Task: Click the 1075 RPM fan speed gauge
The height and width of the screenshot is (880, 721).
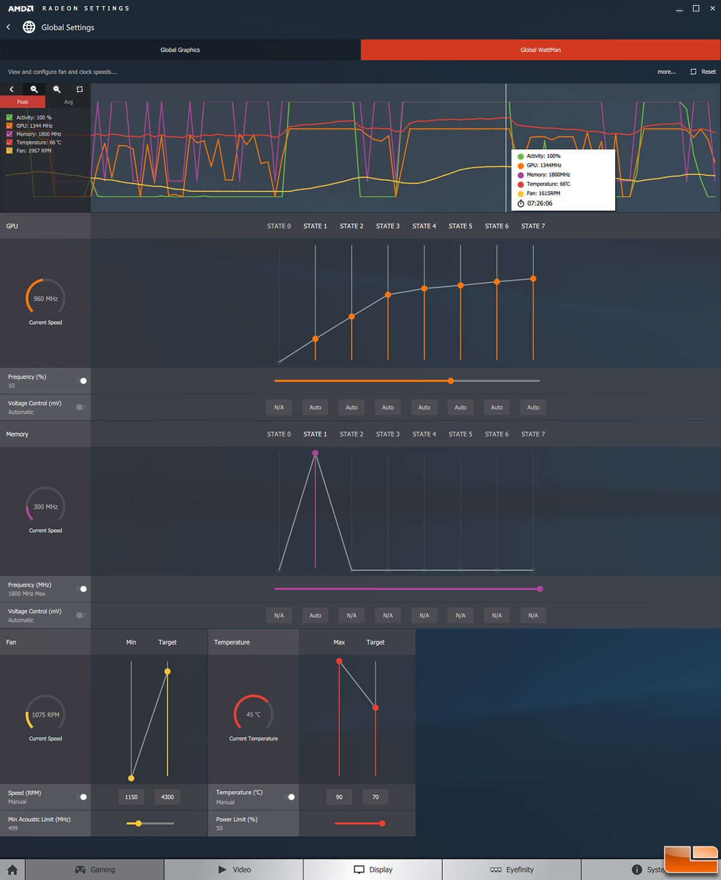Action: click(46, 714)
